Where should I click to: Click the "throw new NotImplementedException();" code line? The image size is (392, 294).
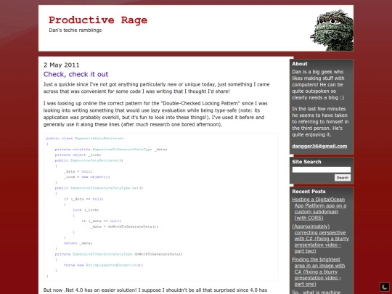pos(103,265)
